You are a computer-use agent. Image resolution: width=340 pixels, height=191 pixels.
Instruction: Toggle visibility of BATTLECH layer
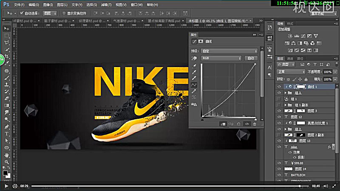point(279,175)
